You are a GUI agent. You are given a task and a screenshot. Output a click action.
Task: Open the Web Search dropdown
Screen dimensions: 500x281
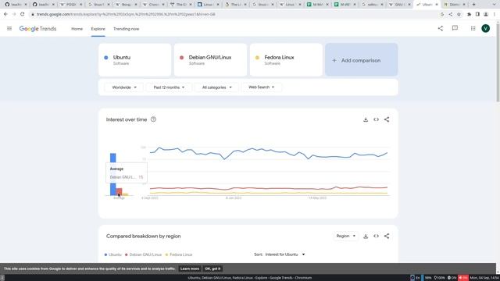coord(261,87)
